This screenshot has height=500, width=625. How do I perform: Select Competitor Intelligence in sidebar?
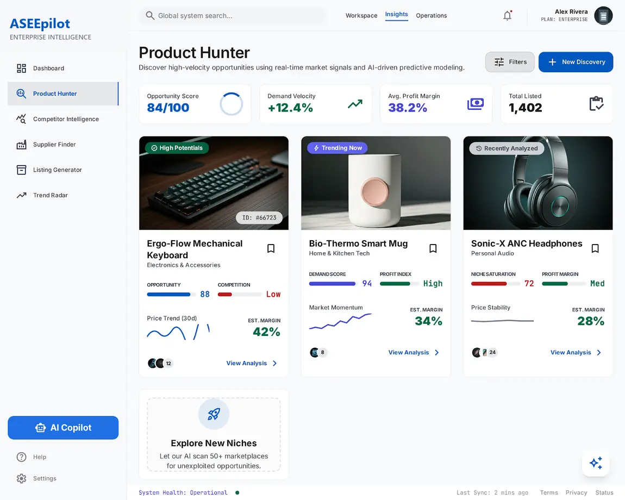click(x=63, y=119)
